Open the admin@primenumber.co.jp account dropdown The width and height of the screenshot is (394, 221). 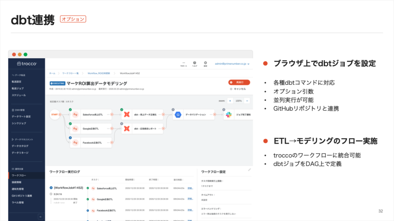[232, 64]
